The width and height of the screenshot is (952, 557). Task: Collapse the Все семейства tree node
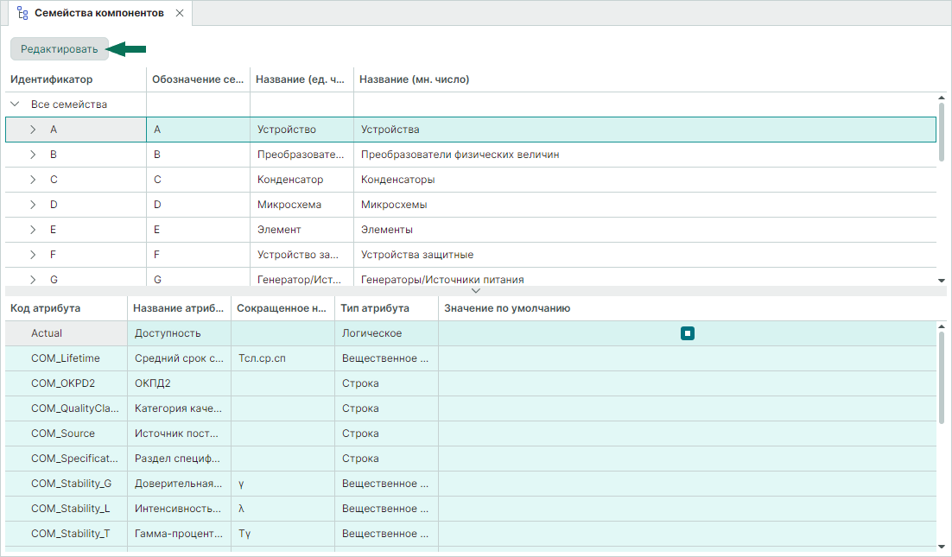coord(16,104)
